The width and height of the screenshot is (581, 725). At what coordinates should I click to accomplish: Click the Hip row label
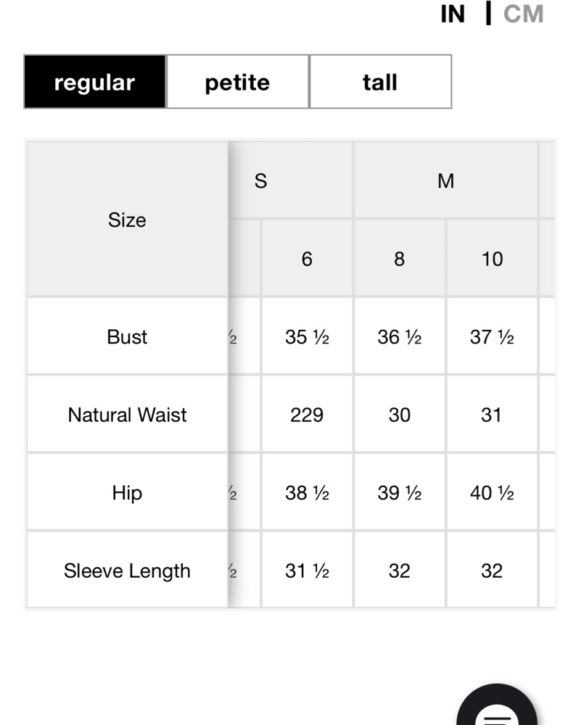tap(127, 492)
